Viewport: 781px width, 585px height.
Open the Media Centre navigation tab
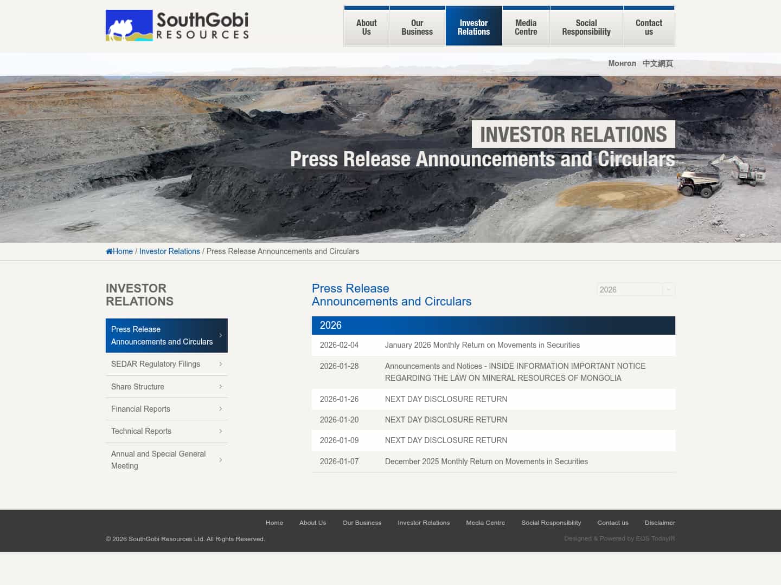tap(526, 27)
